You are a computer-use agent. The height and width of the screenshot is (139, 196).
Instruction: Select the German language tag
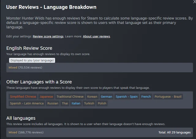106,97
